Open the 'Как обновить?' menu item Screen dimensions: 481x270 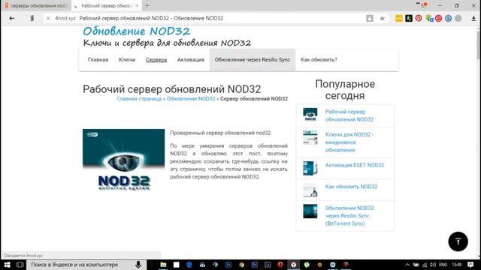[319, 60]
